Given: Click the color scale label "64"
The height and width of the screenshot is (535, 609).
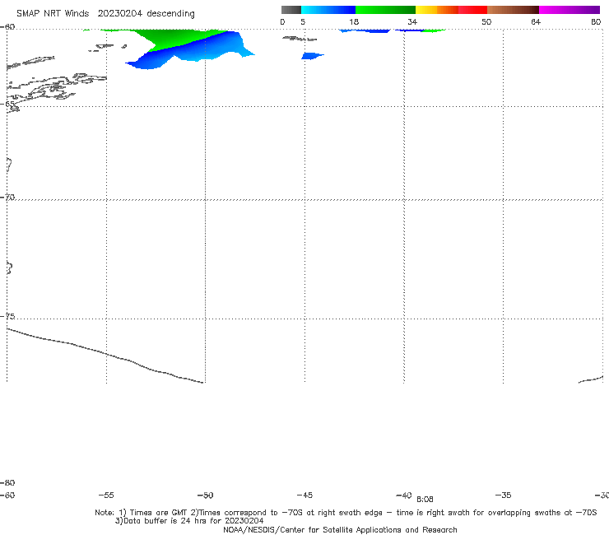Looking at the screenshot, I should click(x=536, y=22).
